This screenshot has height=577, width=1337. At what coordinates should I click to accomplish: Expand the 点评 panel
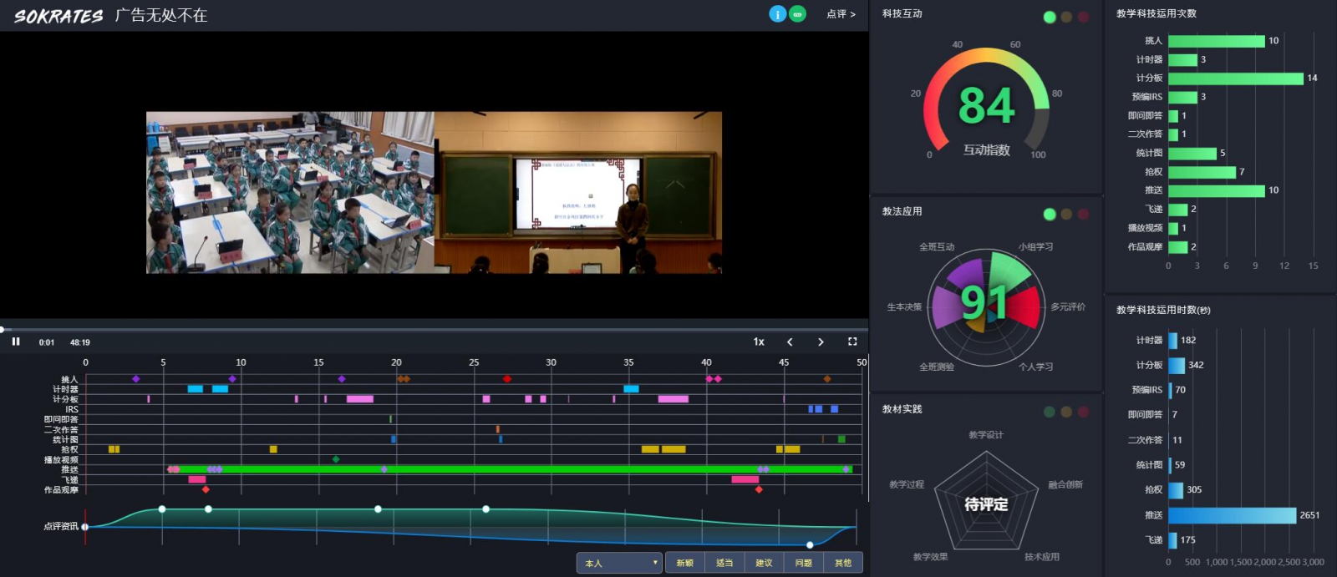(841, 14)
